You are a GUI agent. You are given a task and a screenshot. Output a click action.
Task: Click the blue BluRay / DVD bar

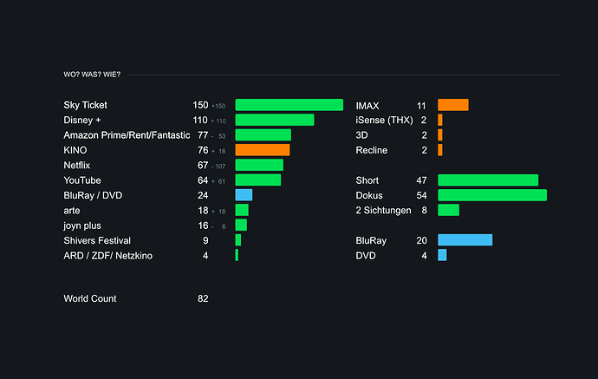point(244,195)
